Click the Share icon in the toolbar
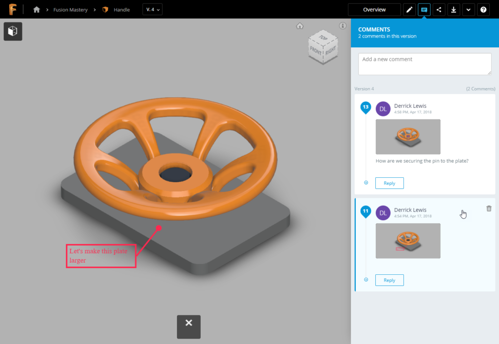Viewport: 499px width, 344px height. (439, 9)
